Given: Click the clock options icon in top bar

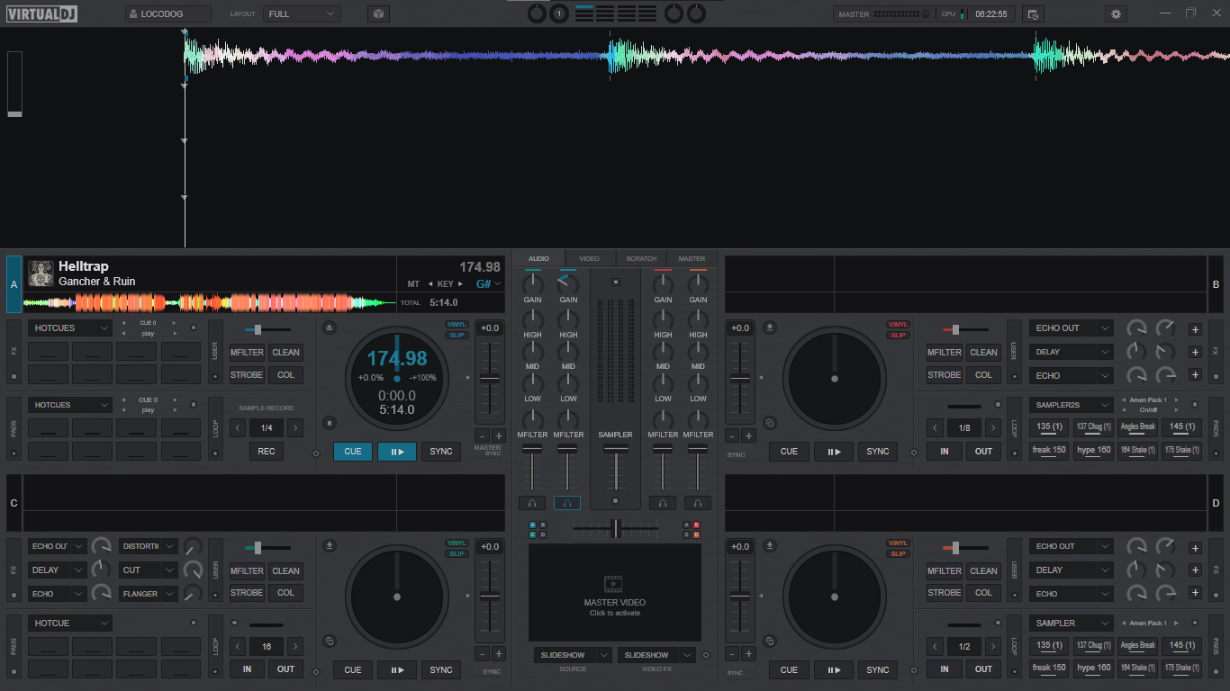Looking at the screenshot, I should pos(1033,14).
